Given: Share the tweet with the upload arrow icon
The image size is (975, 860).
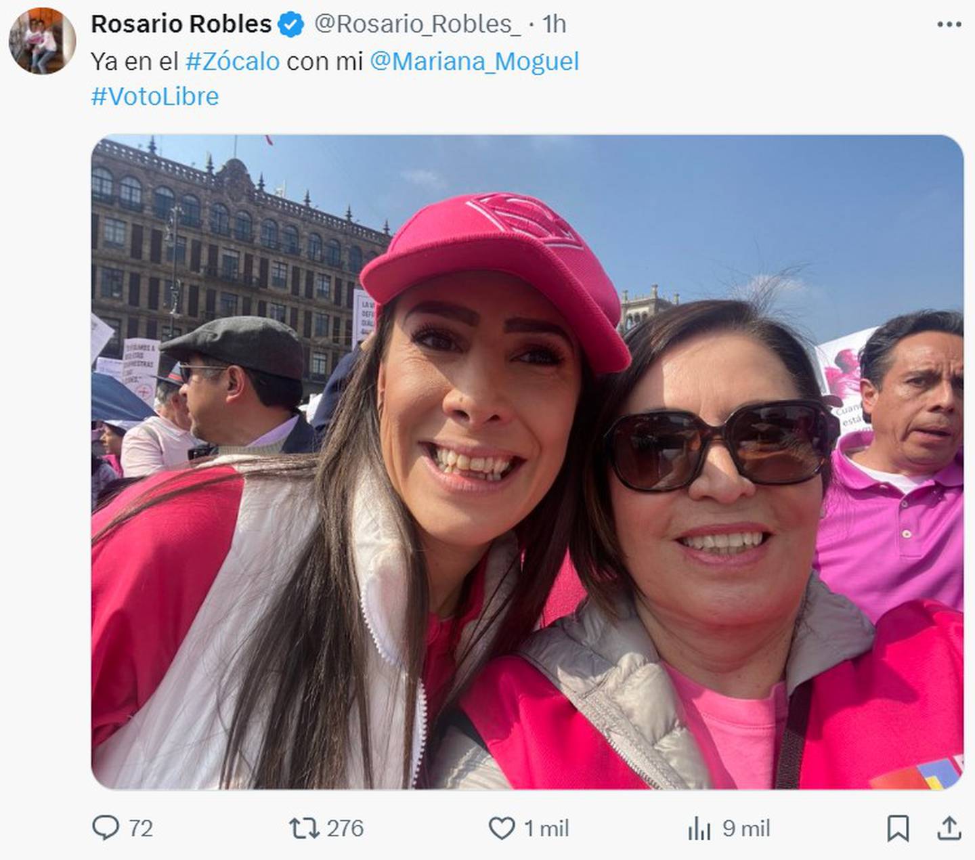Looking at the screenshot, I should point(949,828).
